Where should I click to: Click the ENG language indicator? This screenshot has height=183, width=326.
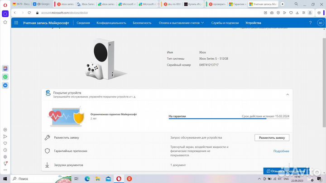coord(286,178)
